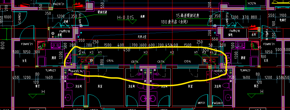Click the H-0.015 elevation marker triangle
The image size is (290, 110).
coord(132,22)
